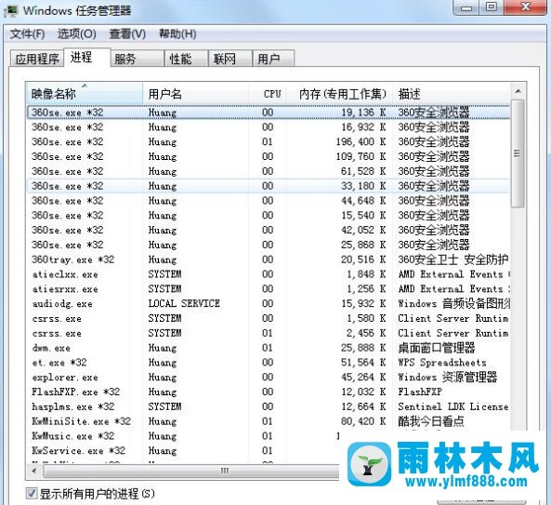The height and width of the screenshot is (505, 551).
Task: Click the 酷我今日看点 description
Action: click(431, 421)
